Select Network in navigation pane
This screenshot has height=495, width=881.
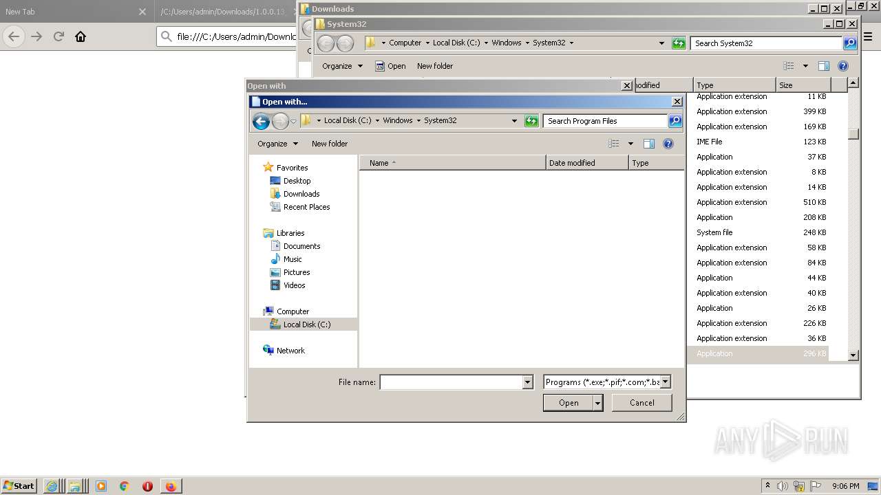(290, 351)
